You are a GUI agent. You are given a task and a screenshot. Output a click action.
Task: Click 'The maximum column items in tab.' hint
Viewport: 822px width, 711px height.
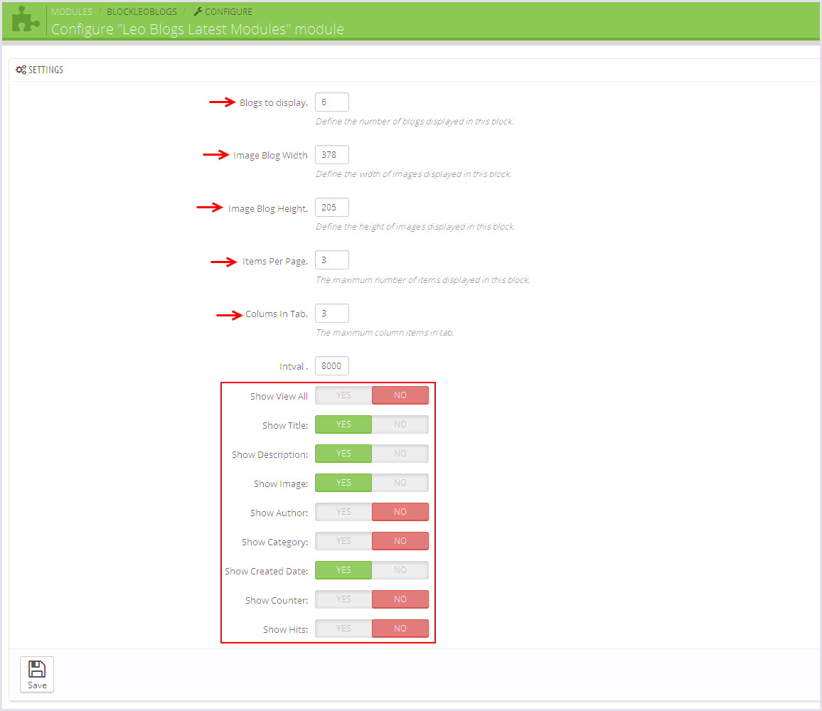coord(385,333)
